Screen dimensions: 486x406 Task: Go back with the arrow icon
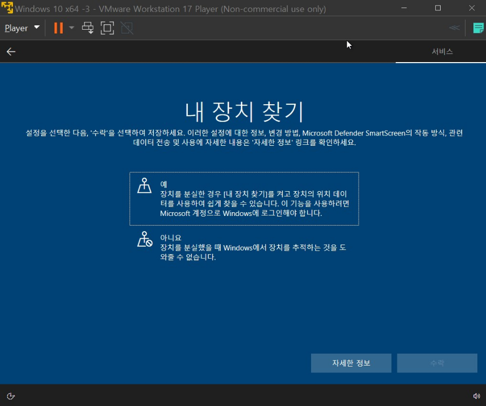pos(11,51)
